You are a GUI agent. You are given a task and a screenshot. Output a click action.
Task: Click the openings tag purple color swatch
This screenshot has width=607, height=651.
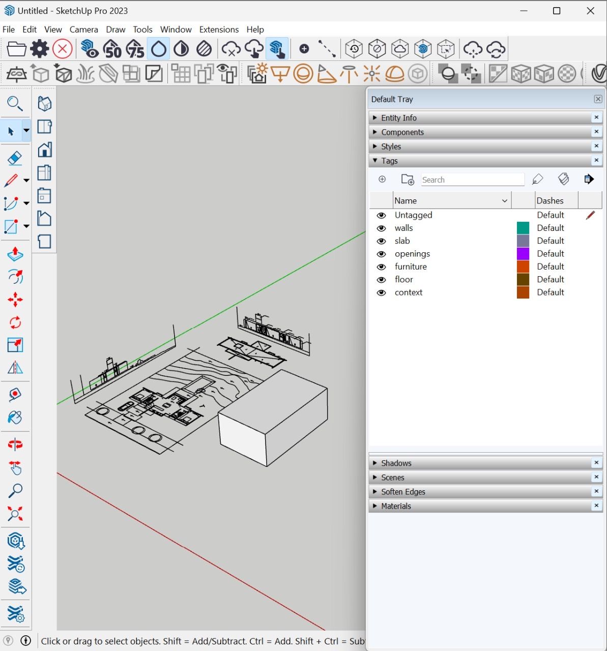[523, 254]
